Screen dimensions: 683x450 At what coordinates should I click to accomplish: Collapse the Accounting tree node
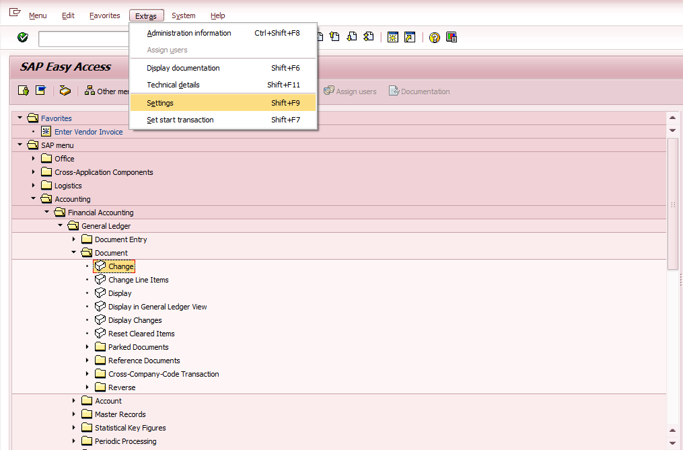click(x=33, y=198)
